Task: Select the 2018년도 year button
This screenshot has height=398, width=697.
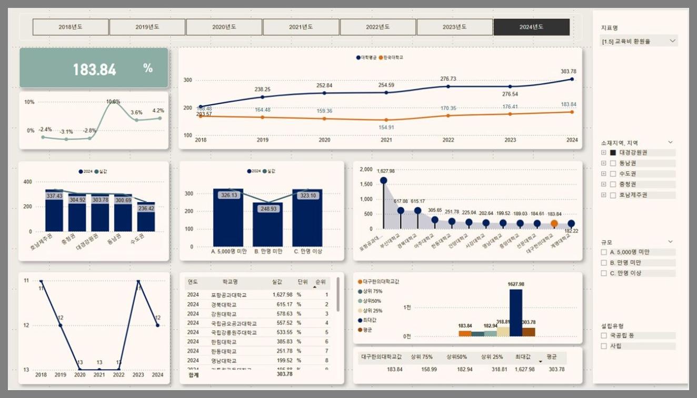Action: click(x=71, y=27)
